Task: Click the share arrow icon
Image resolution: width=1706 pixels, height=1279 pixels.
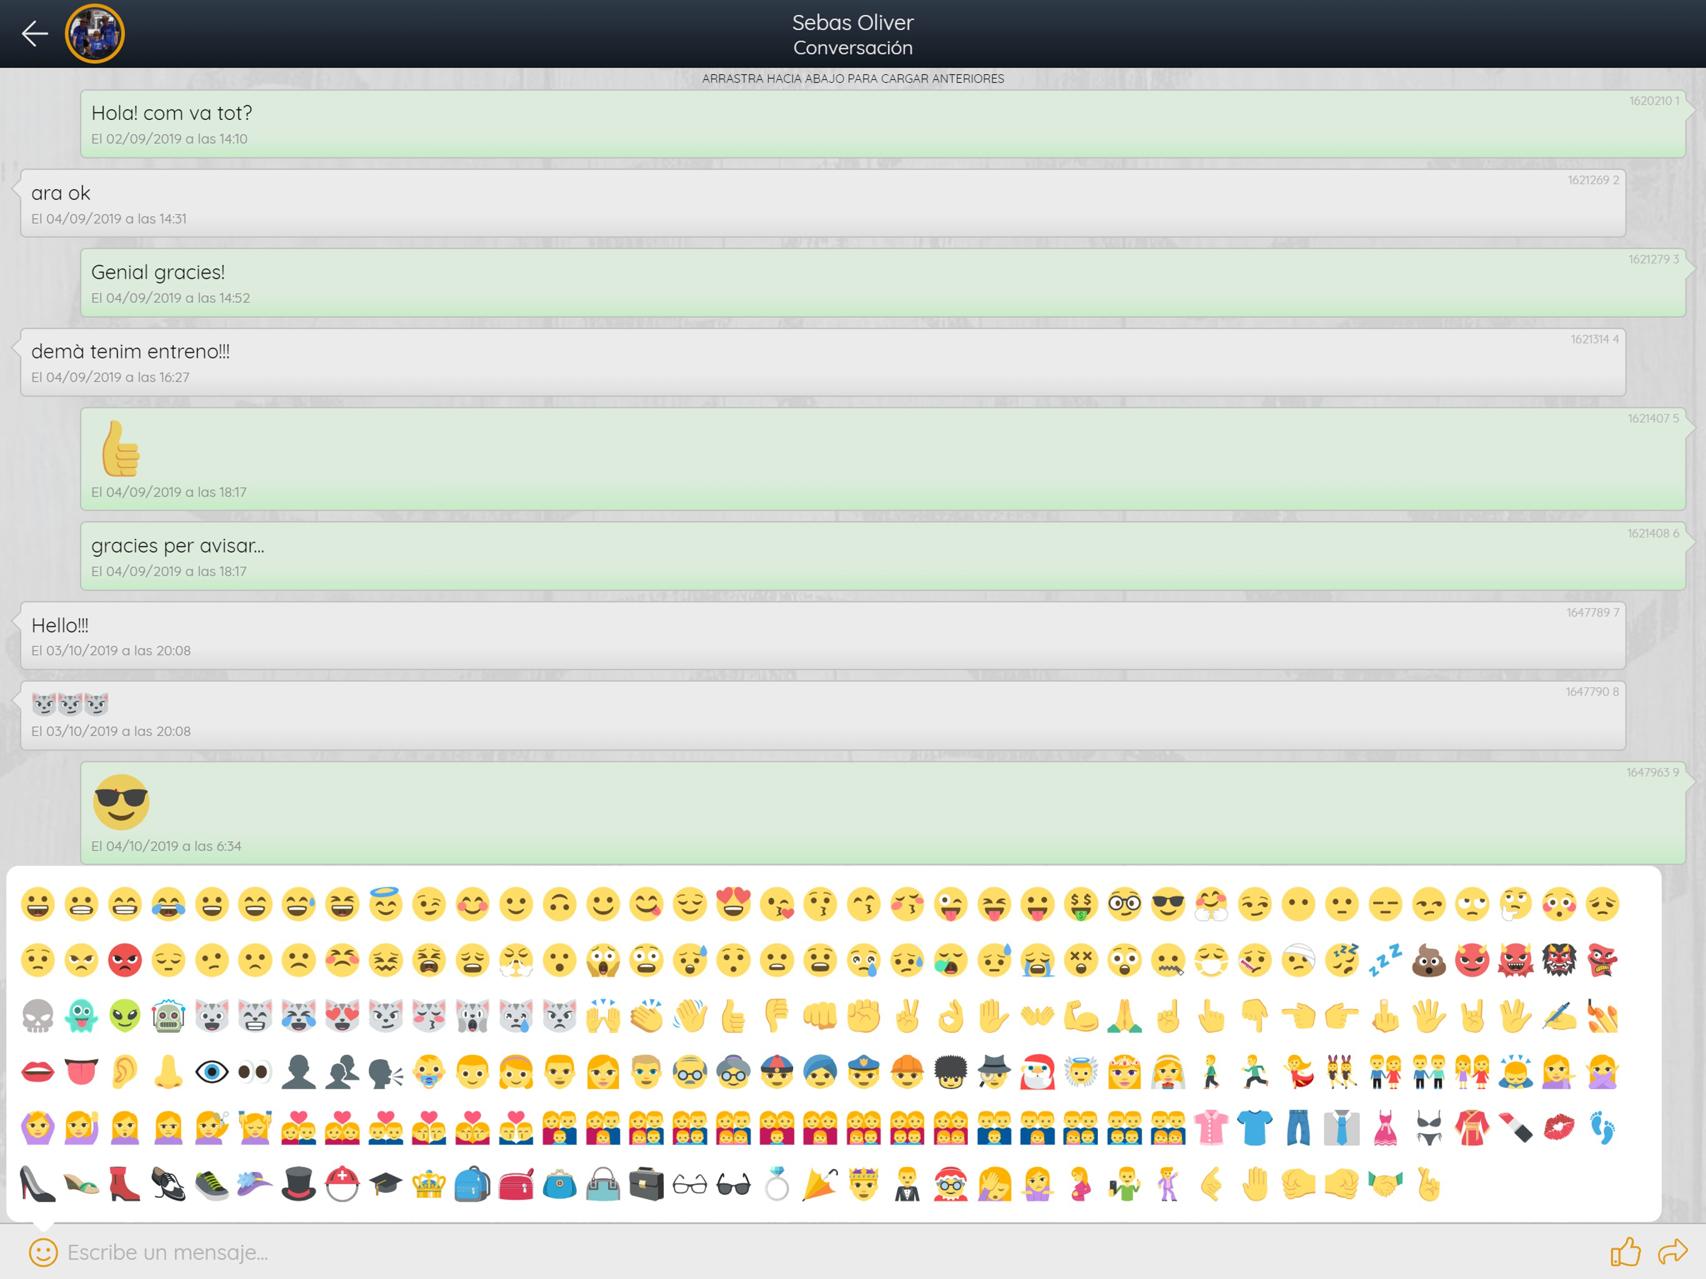Action: click(1672, 1252)
